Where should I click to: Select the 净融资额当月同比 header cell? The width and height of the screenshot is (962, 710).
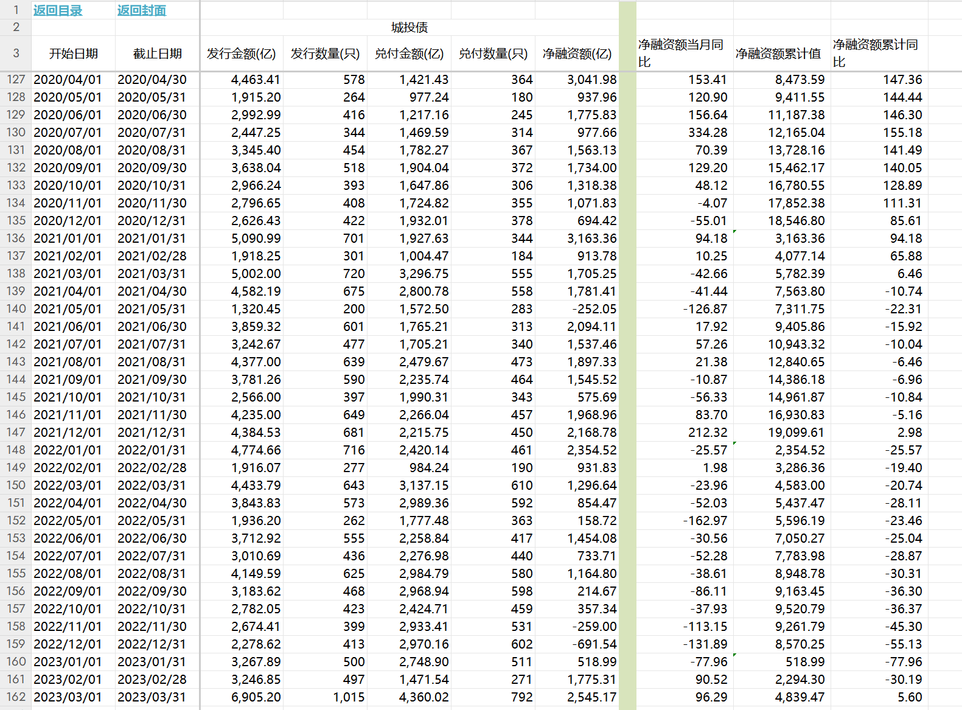(685, 54)
